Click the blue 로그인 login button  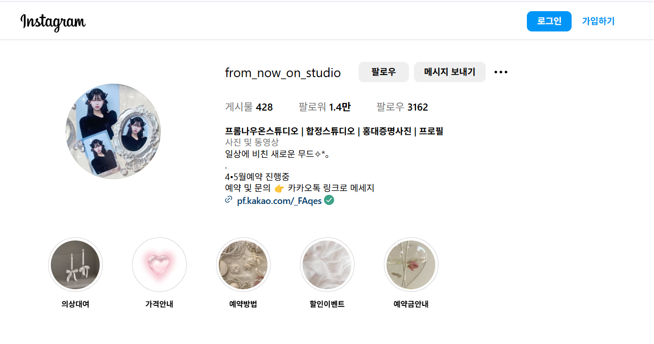pyautogui.click(x=549, y=21)
